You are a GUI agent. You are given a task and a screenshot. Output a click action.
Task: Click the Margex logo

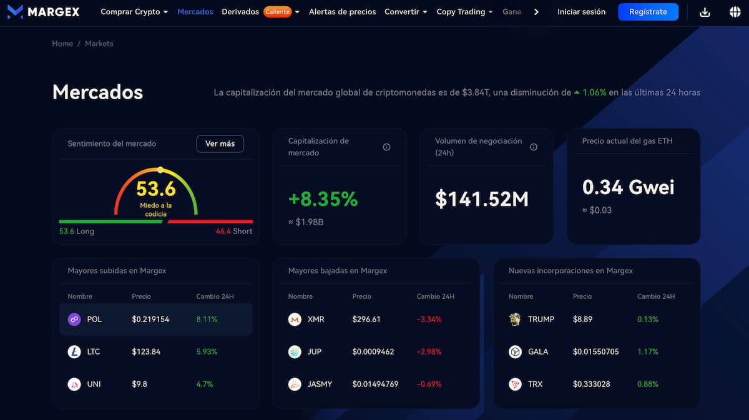[x=43, y=11]
